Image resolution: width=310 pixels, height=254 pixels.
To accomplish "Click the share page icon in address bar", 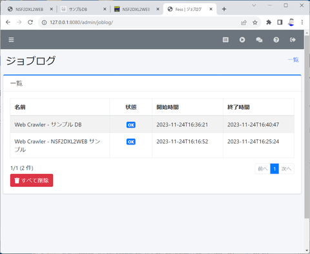I will coord(243,23).
